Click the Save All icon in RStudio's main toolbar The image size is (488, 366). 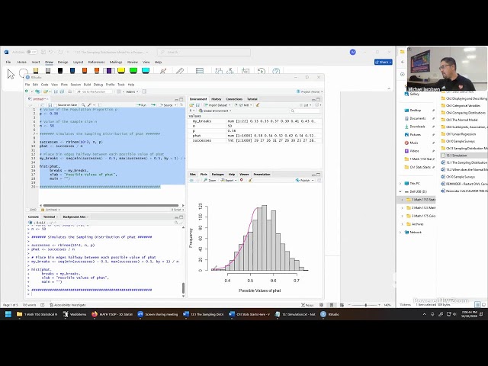pos(62,91)
